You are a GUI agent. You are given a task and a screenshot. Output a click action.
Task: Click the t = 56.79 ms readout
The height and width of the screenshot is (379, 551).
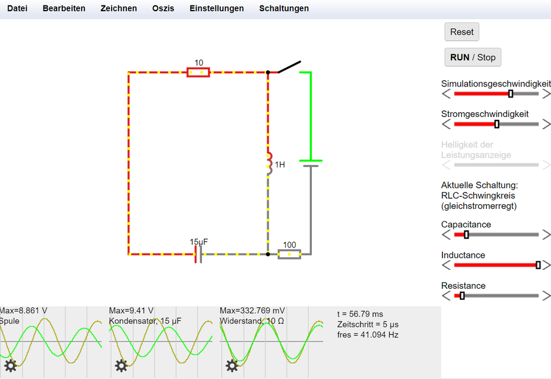(360, 314)
